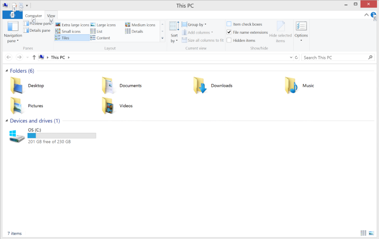379x239 pixels.
Task: Enable Hidden items checkbox
Action: click(x=229, y=40)
